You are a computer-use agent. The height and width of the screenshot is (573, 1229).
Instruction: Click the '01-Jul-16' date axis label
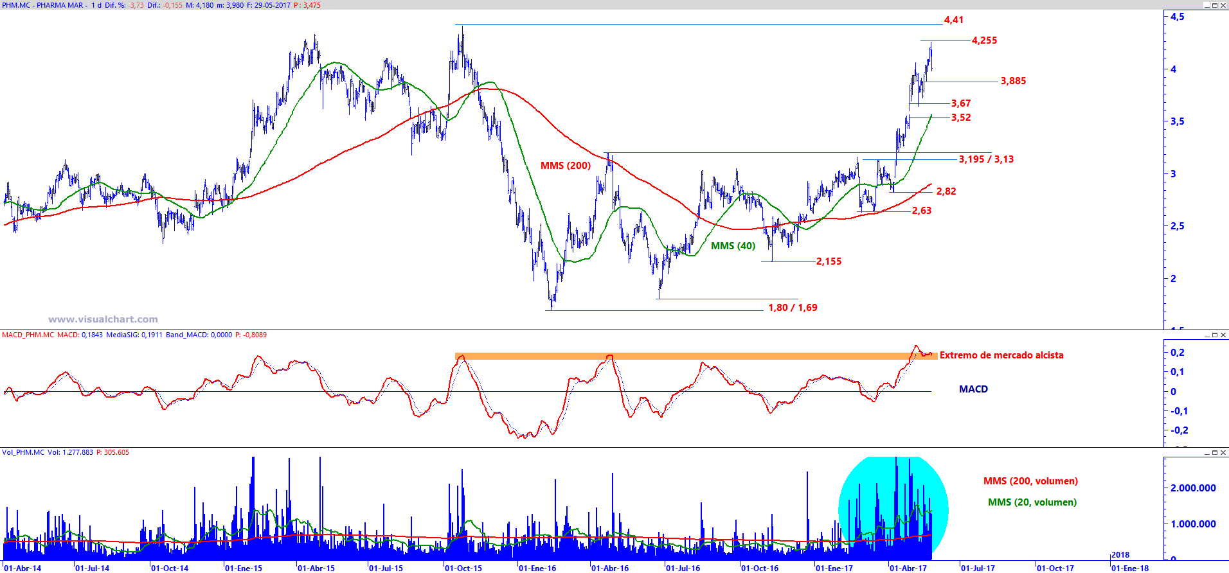click(683, 569)
